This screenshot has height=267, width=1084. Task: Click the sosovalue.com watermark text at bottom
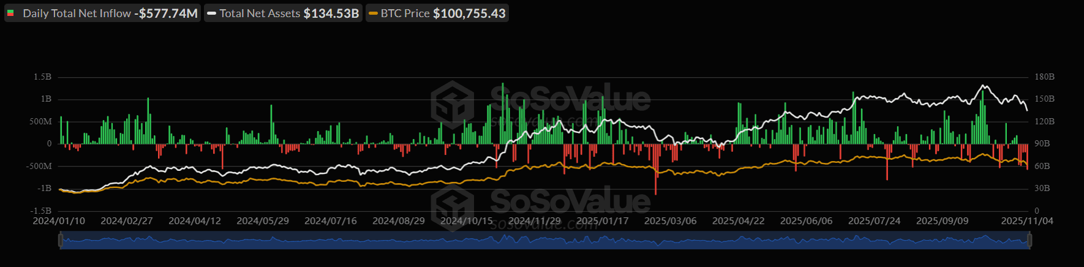point(544,225)
